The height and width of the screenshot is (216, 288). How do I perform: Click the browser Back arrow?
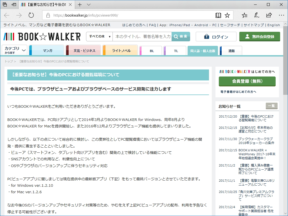[x=7, y=15]
